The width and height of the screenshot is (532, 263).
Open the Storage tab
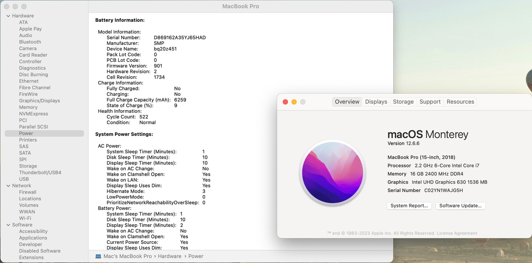click(x=403, y=102)
